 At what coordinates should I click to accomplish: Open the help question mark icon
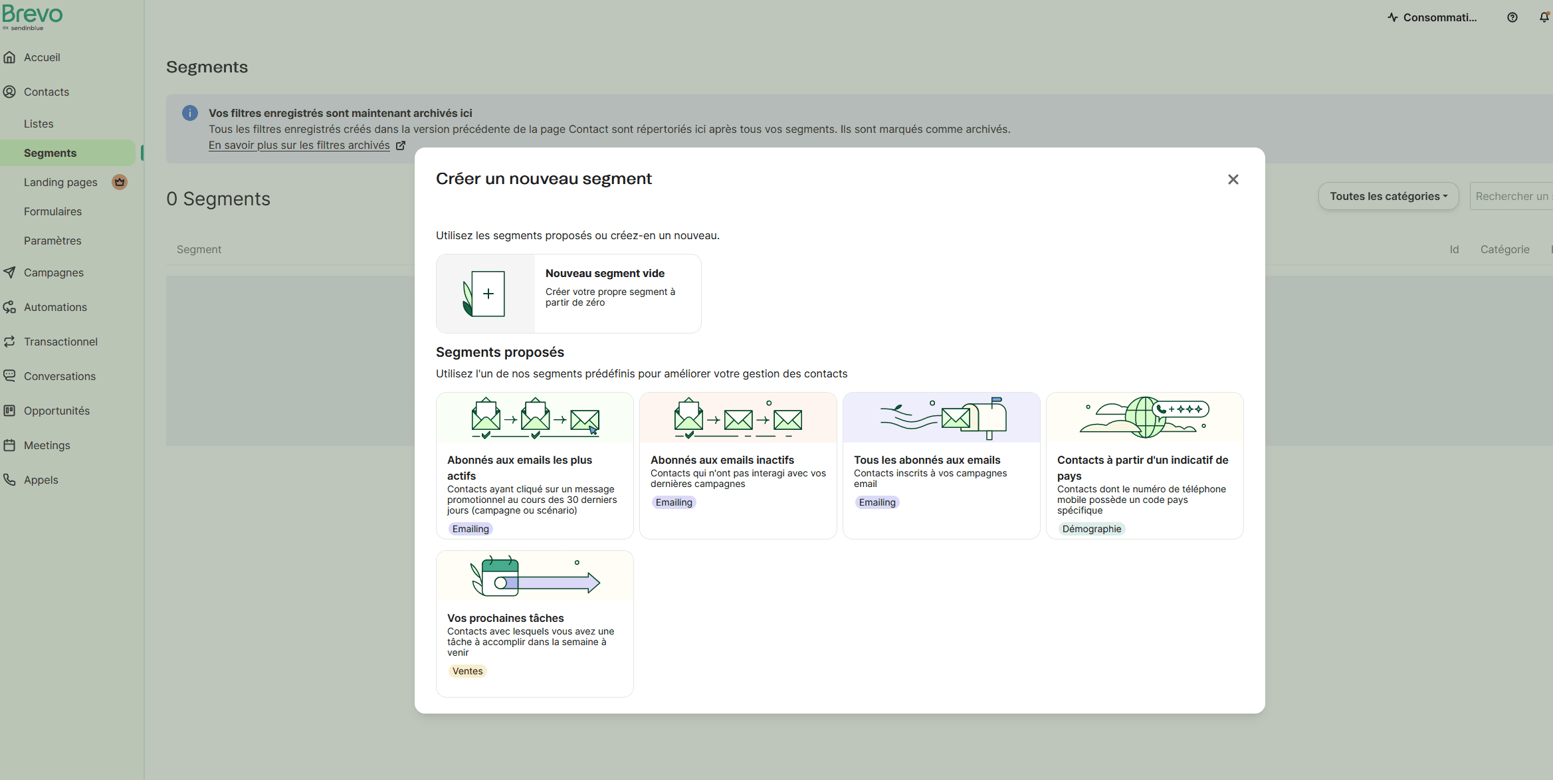[x=1512, y=17]
